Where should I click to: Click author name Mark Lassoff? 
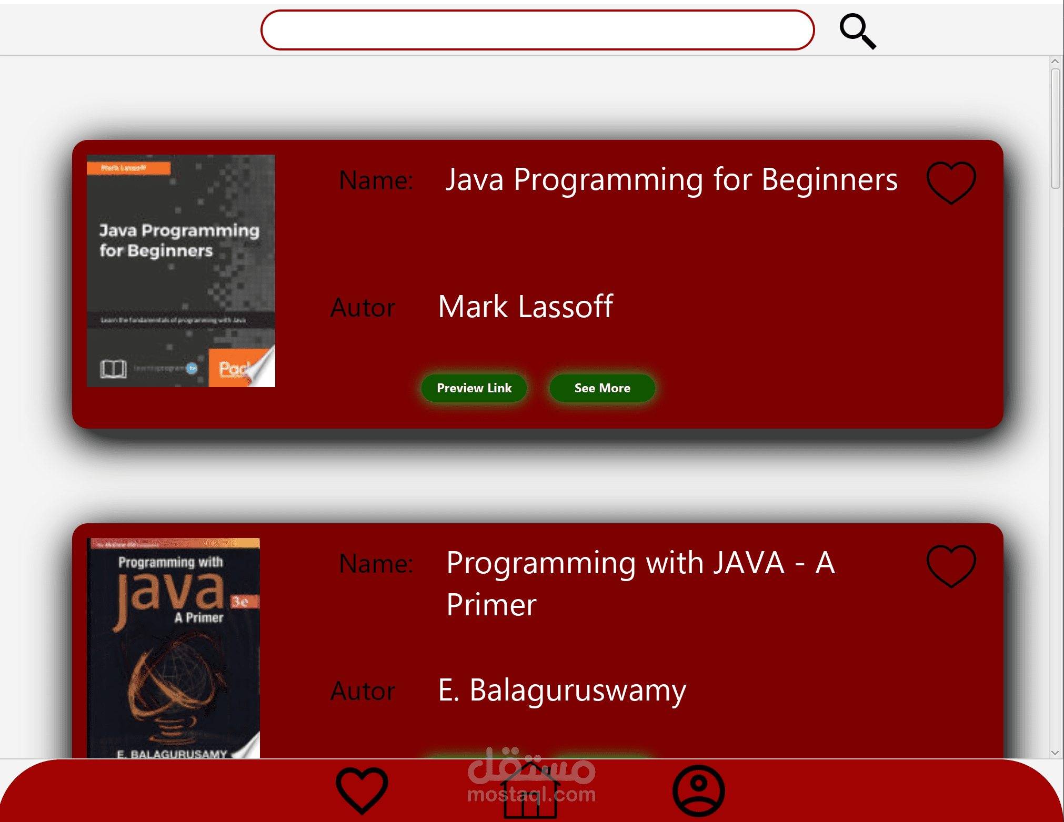pos(525,307)
